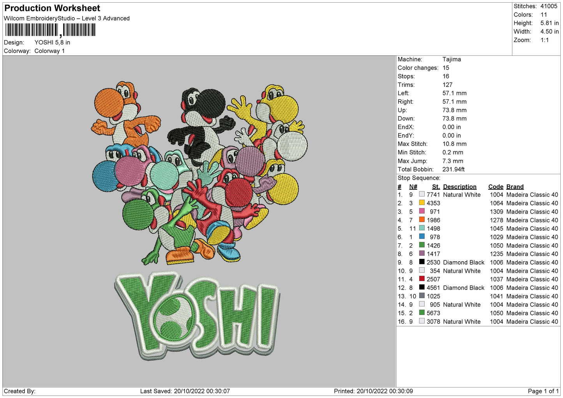Click the 'Code' column header

tap(496, 187)
